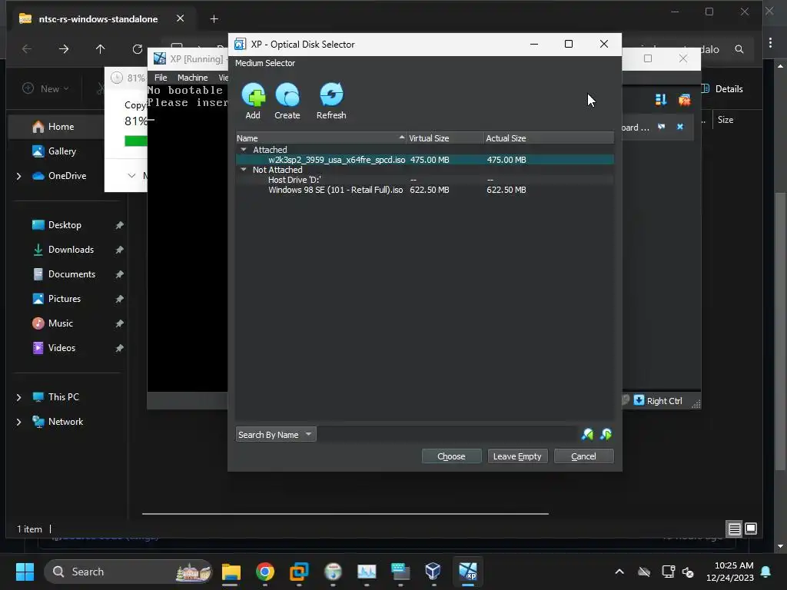Open VMware icon in the taskbar

(x=299, y=572)
